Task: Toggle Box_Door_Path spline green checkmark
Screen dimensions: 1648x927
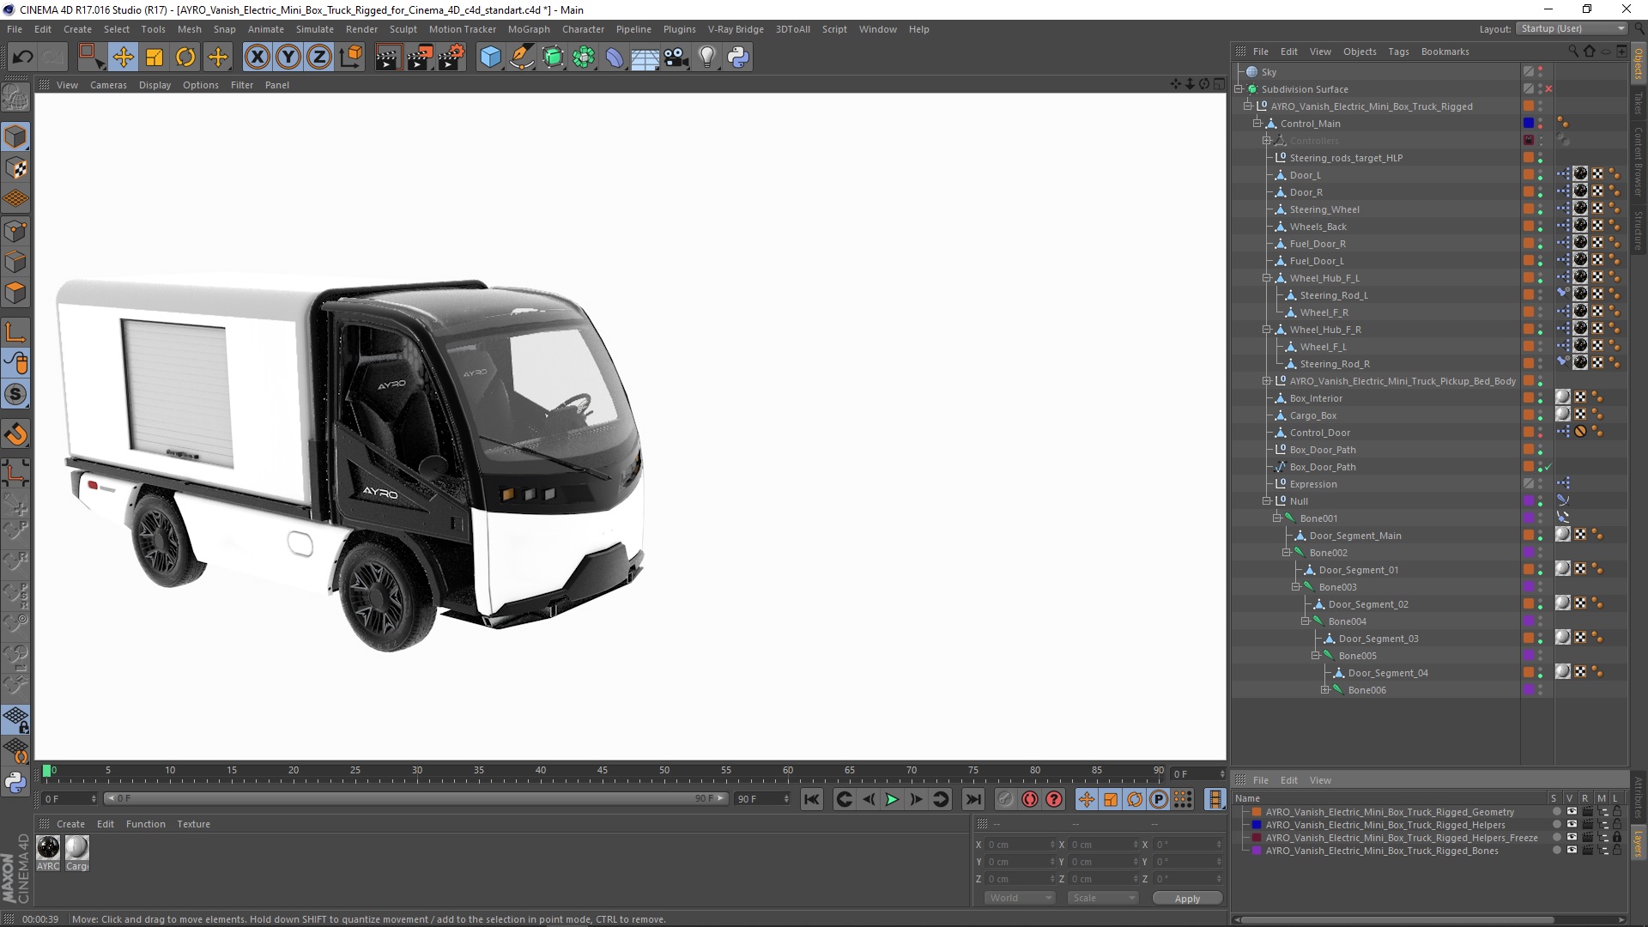Action: pyautogui.click(x=1549, y=467)
